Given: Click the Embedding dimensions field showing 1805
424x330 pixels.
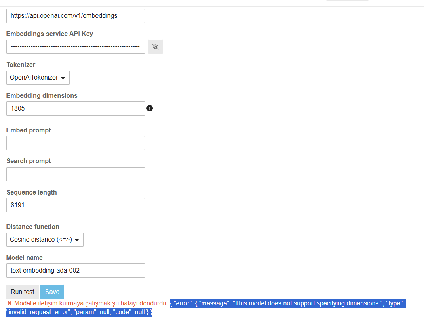Looking at the screenshot, I should [76, 109].
